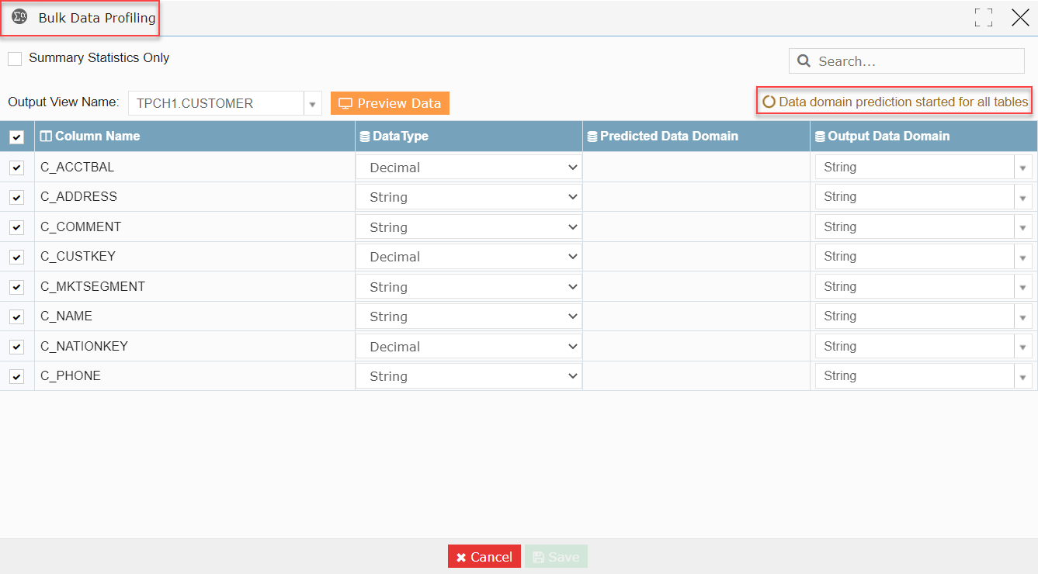Image resolution: width=1038 pixels, height=574 pixels.
Task: Click the Output Data Domain header icon
Action: coord(820,137)
